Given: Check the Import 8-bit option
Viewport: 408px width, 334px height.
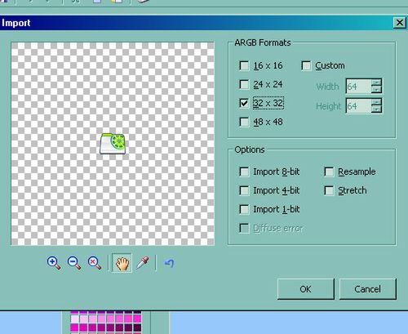Looking at the screenshot, I should tap(244, 171).
